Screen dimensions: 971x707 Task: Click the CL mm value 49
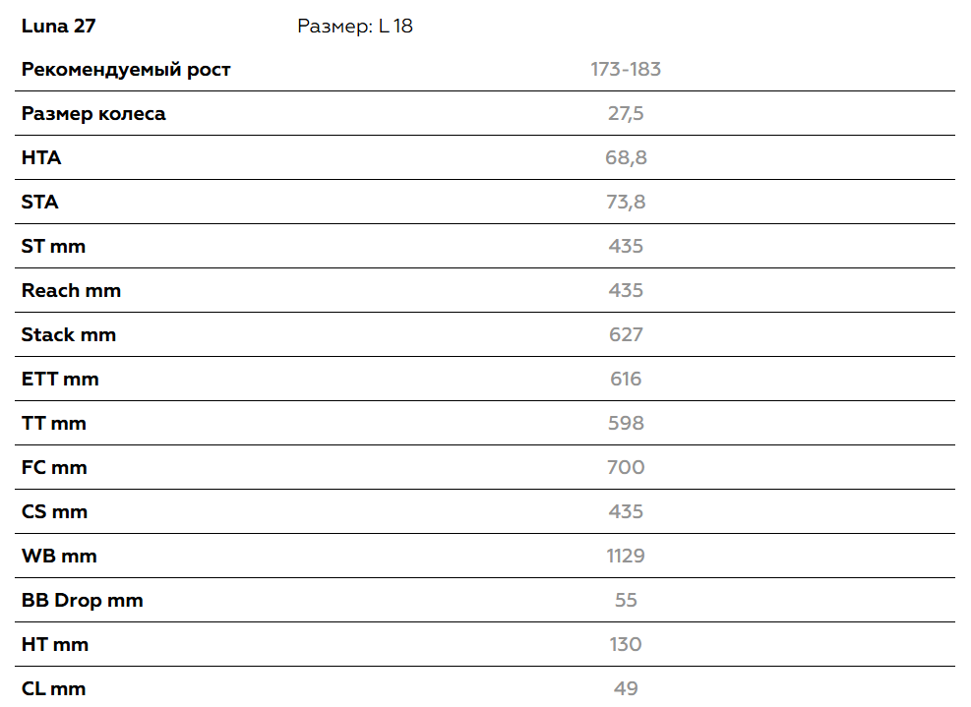click(626, 689)
